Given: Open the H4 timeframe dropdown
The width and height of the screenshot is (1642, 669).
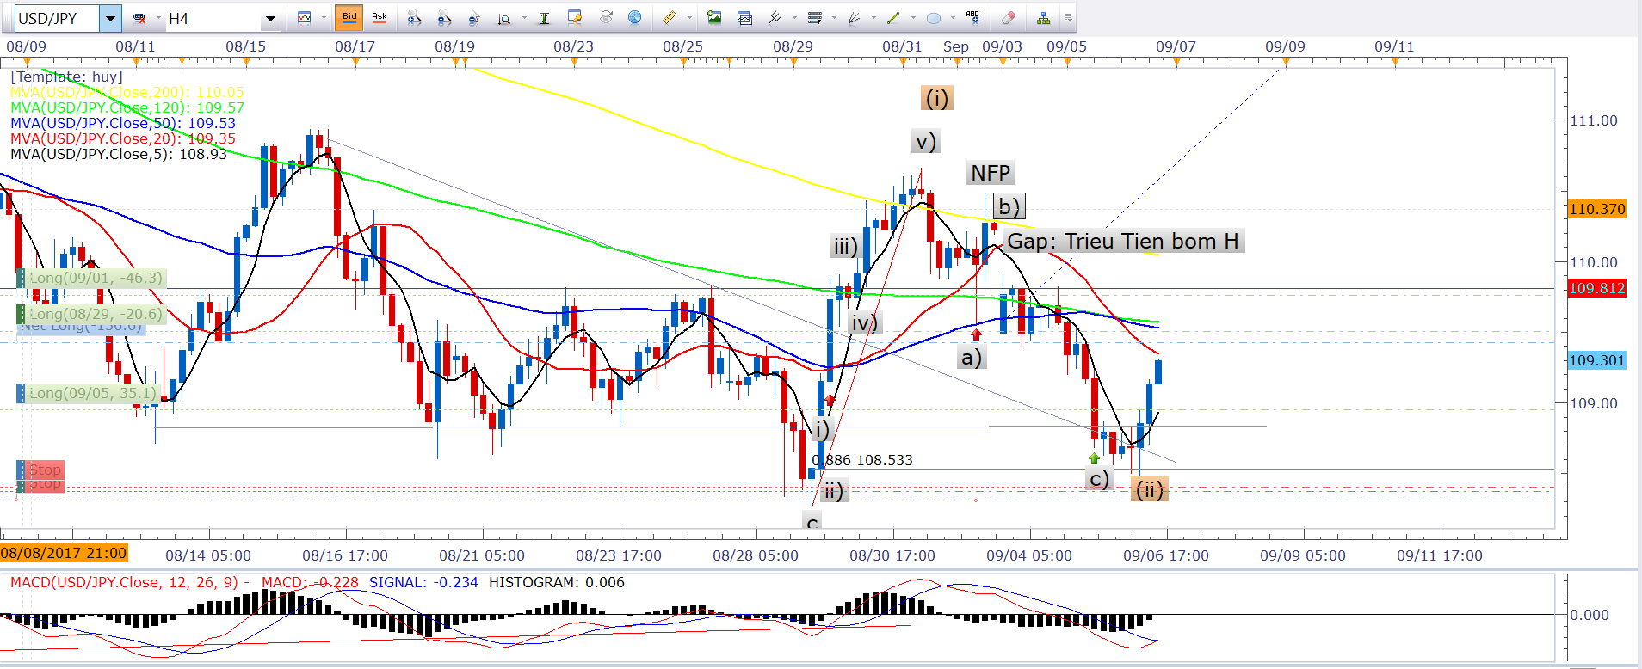Looking at the screenshot, I should (x=270, y=18).
